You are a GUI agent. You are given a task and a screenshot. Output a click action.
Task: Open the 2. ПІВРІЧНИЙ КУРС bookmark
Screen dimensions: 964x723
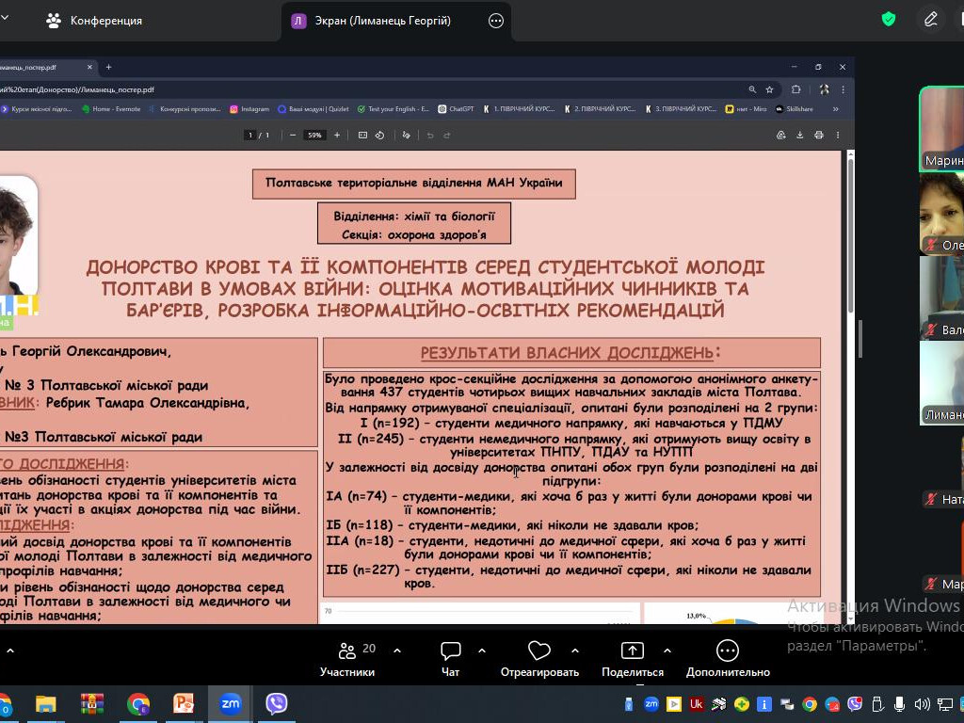600,109
